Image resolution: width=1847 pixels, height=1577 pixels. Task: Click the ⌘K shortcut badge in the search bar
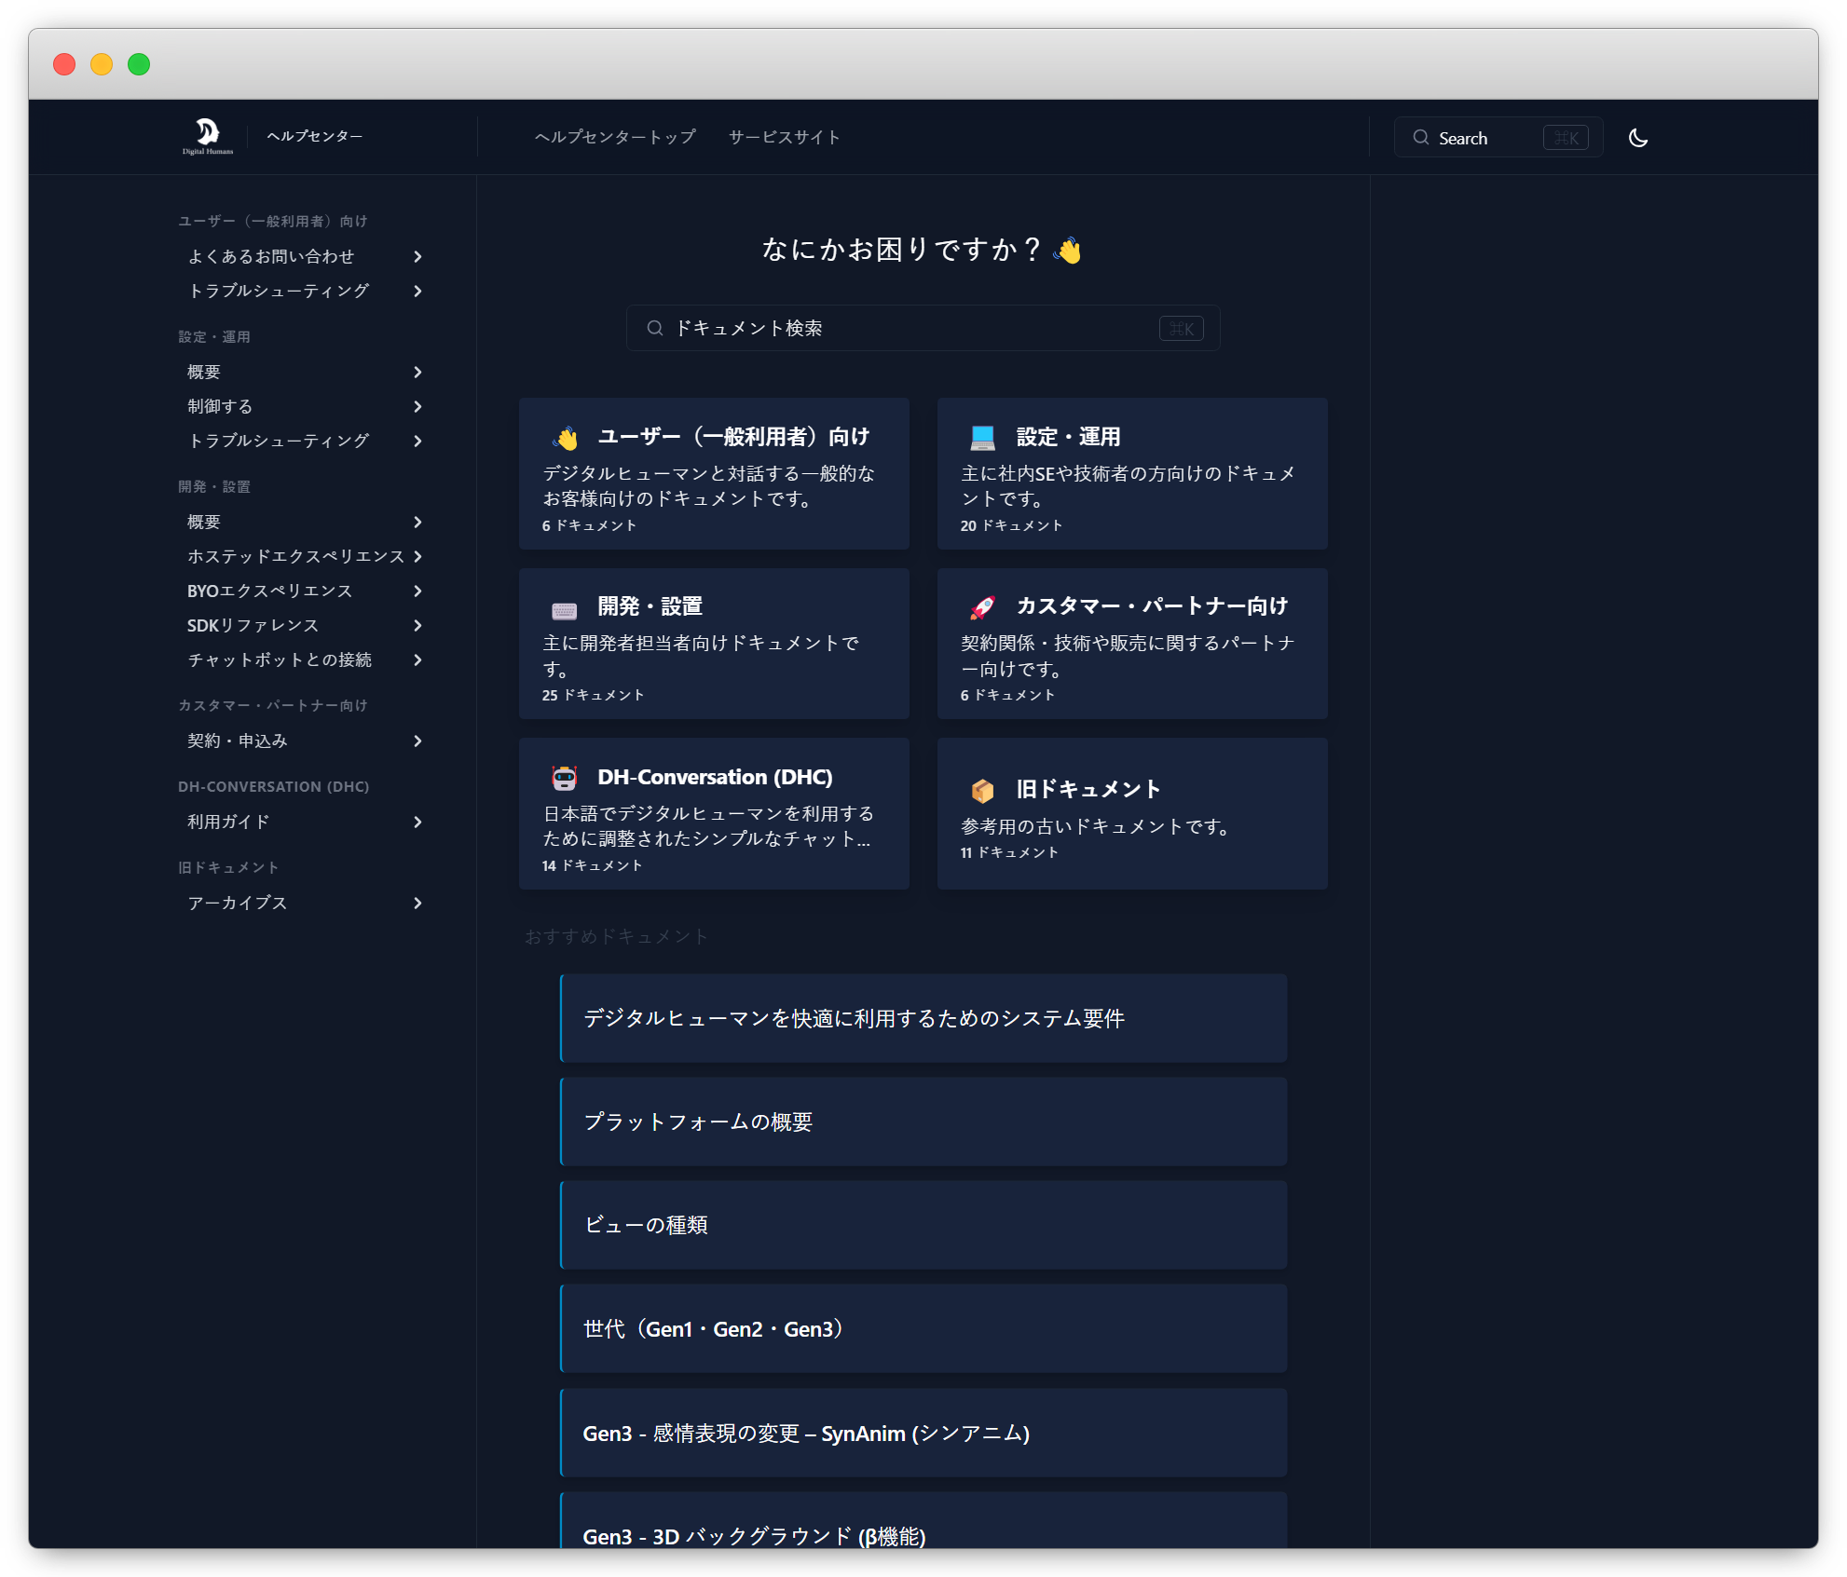[1181, 328]
